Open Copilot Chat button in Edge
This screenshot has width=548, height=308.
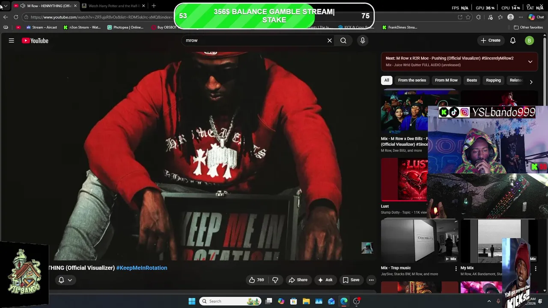(x=536, y=17)
